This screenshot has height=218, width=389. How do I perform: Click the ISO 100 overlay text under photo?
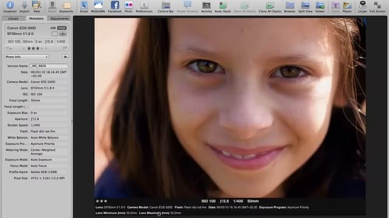coord(208,201)
